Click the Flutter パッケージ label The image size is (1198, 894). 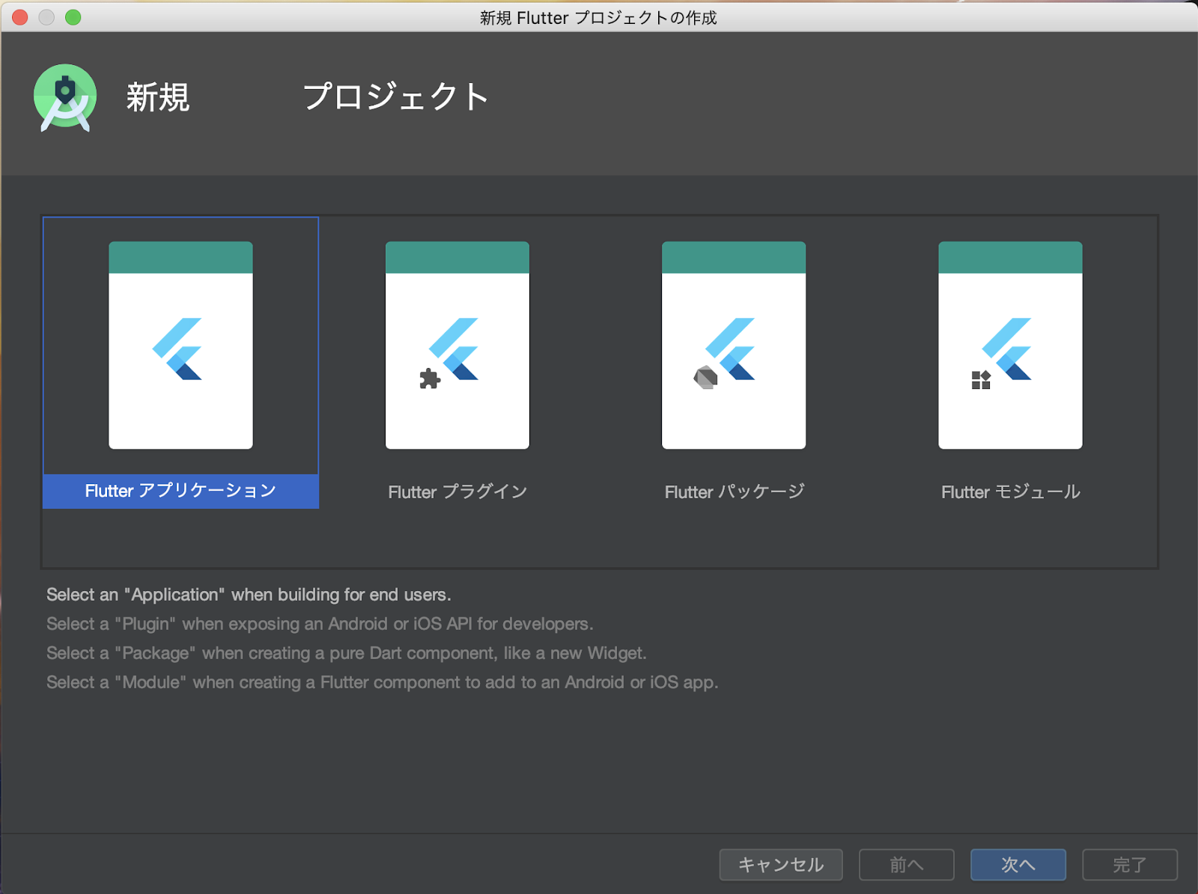tap(735, 492)
